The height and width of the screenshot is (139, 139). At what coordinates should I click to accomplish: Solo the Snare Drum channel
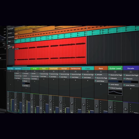tap(23, 111)
